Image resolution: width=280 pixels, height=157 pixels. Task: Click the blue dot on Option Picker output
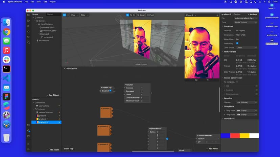167,139
